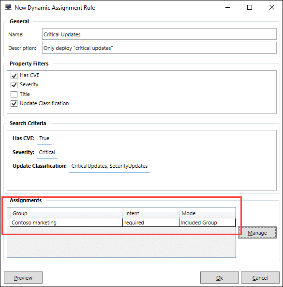
Task: Click the Preview button
Action: [x=23, y=278]
